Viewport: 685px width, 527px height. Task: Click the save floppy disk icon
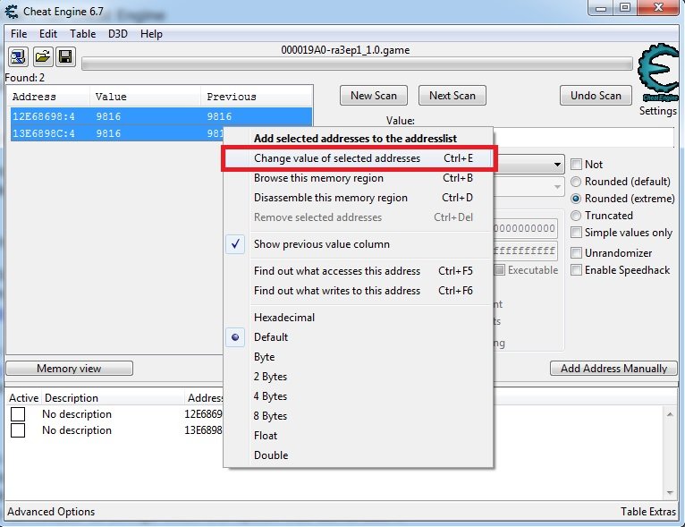click(65, 56)
